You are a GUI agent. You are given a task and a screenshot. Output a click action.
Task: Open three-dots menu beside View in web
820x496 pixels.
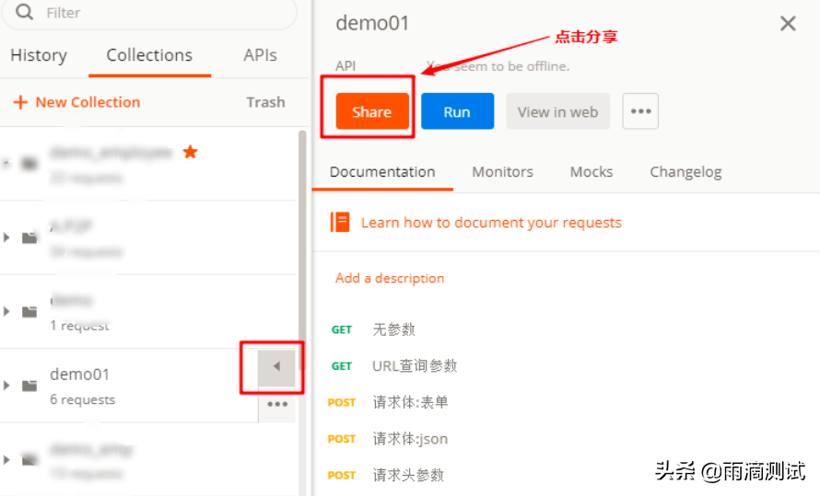[640, 111]
